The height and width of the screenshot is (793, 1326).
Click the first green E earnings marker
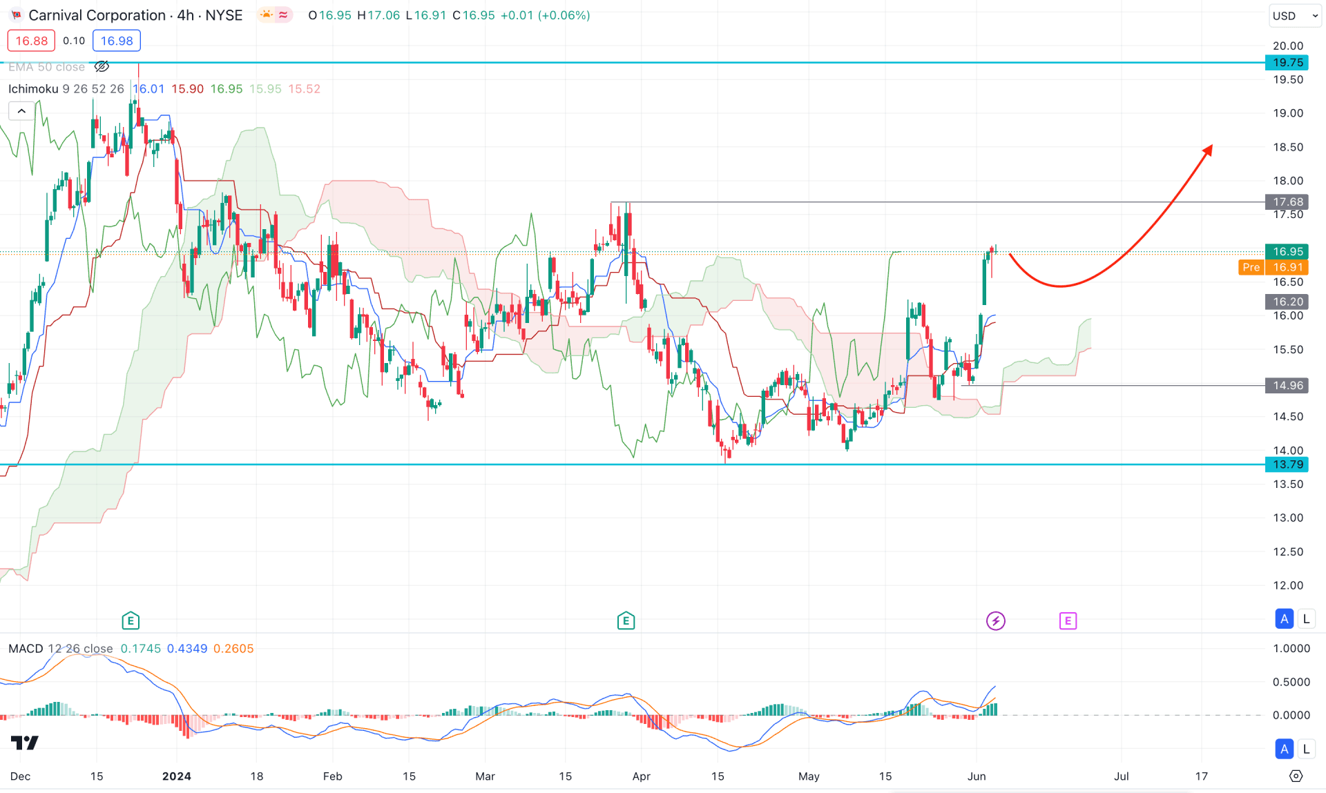(131, 620)
